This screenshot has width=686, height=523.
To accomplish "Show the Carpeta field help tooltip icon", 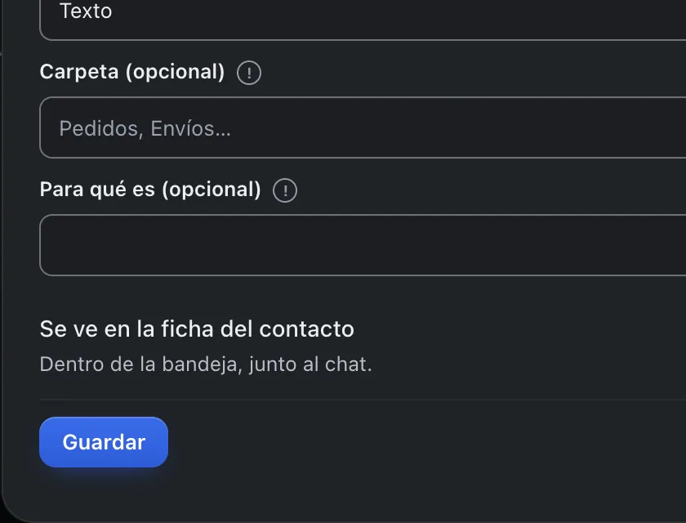I will tap(249, 73).
